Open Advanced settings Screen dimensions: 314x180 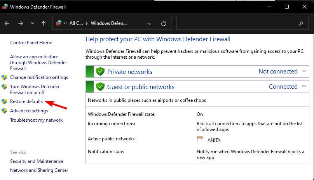point(29,111)
